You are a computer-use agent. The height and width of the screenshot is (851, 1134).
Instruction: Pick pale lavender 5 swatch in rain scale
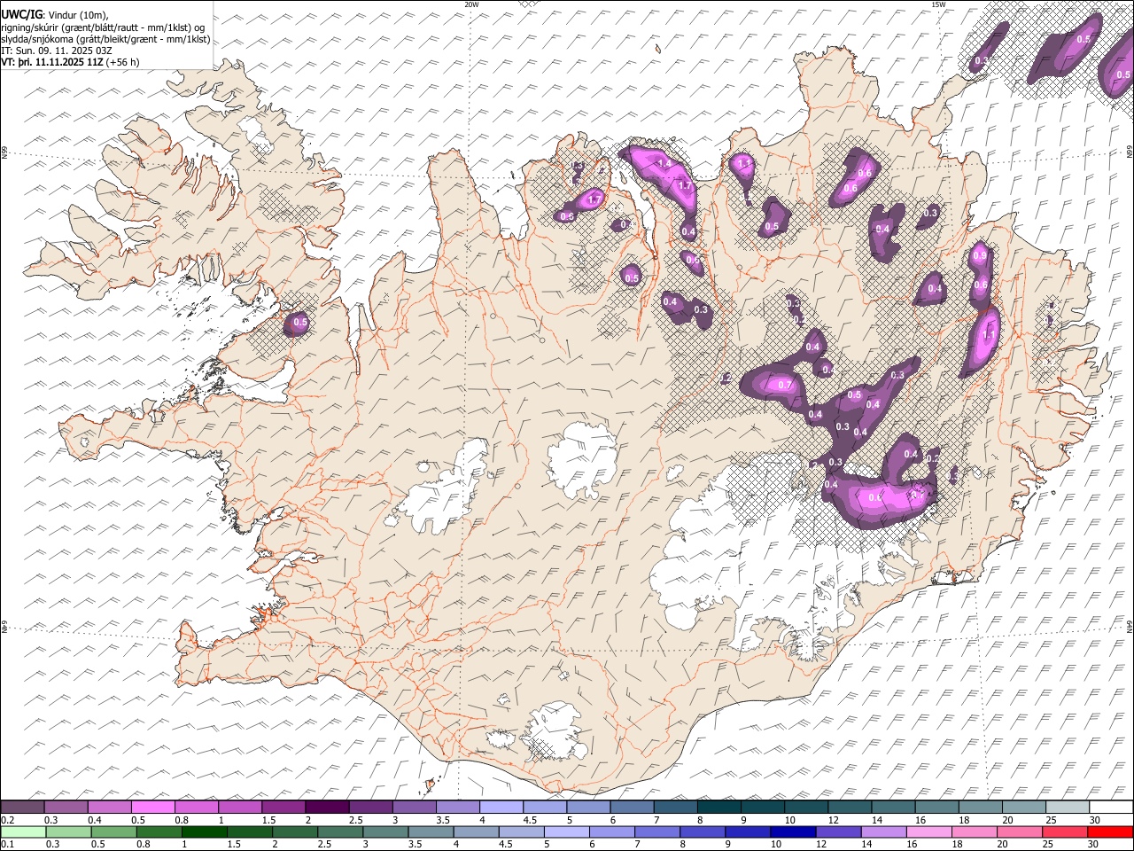tap(566, 832)
